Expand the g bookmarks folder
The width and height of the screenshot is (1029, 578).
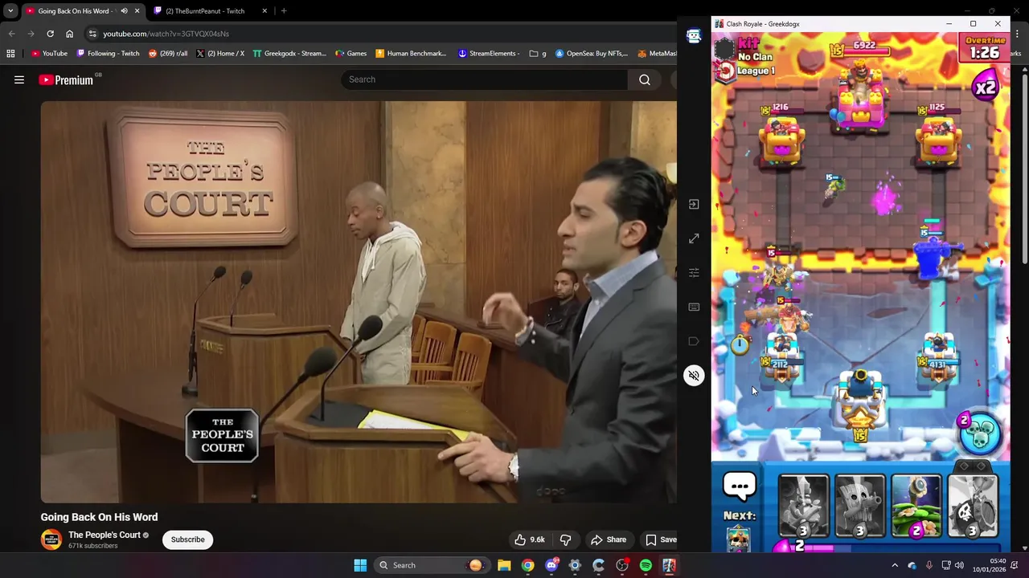coord(538,54)
